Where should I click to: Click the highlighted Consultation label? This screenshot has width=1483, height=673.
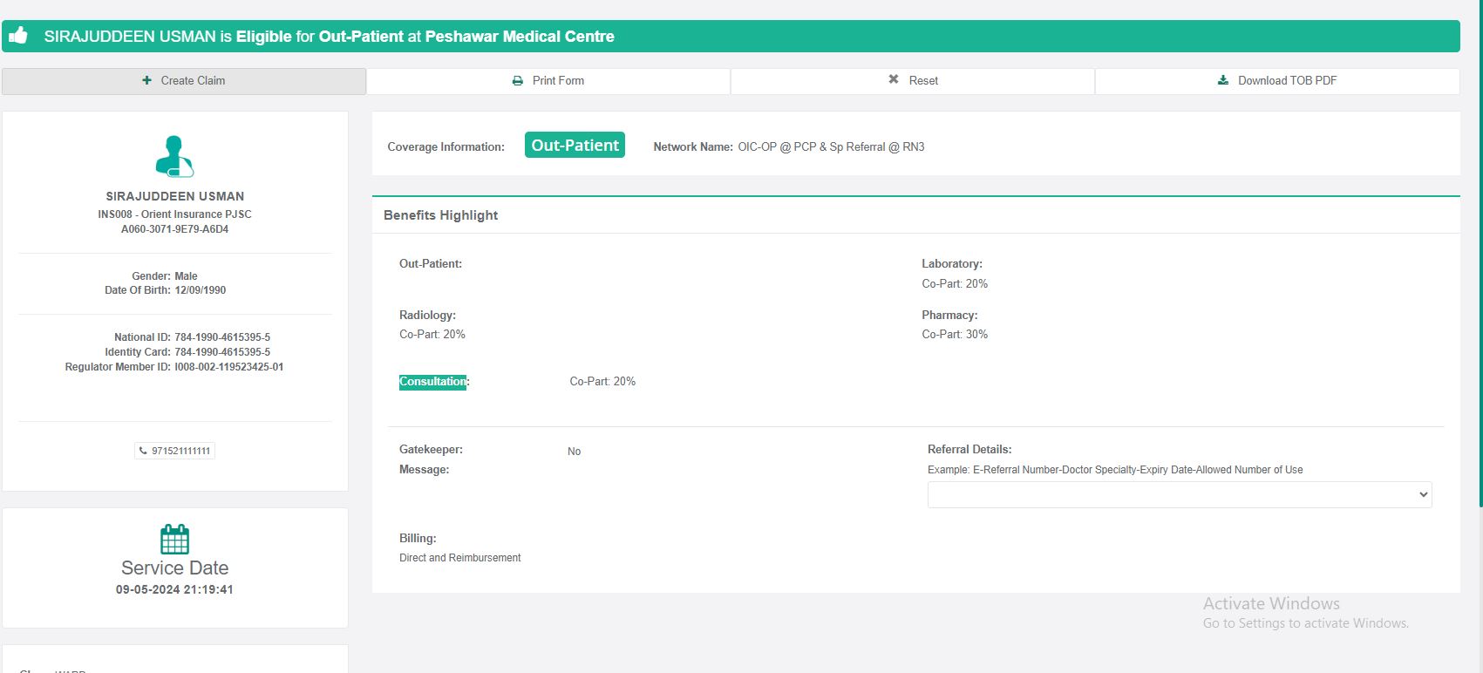click(432, 382)
